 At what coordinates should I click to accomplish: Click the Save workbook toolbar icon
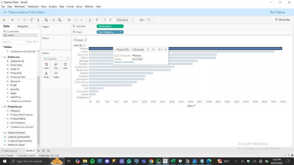pos(32,20)
